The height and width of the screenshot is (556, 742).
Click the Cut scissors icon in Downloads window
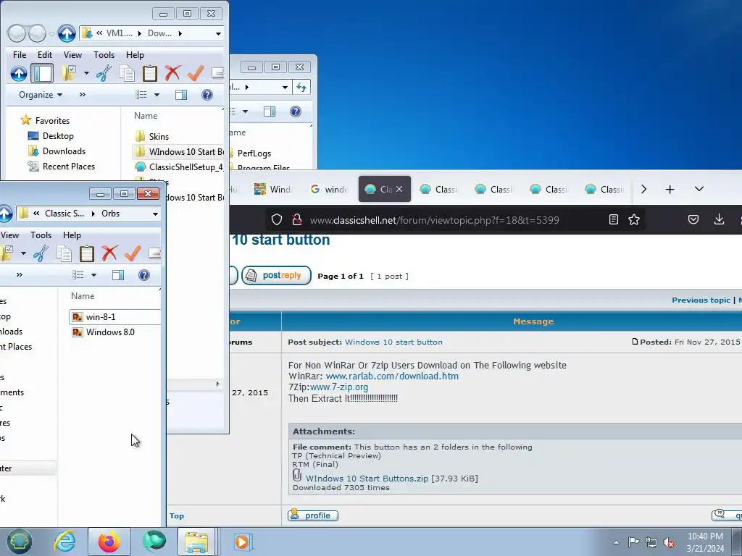104,73
